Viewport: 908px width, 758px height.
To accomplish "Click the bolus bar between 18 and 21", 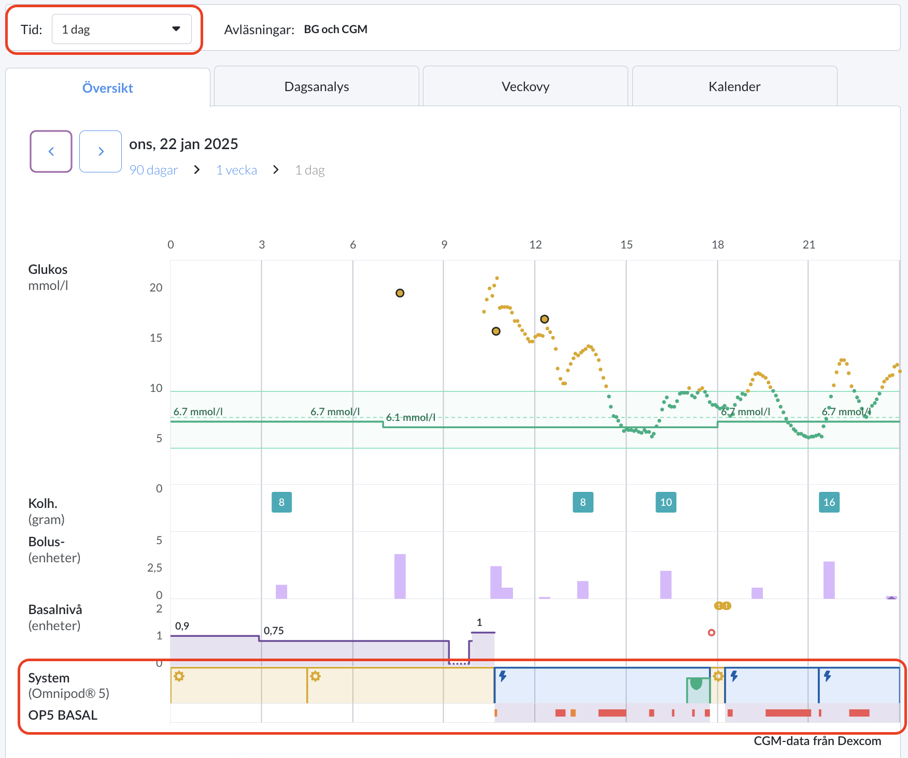I will (757, 593).
